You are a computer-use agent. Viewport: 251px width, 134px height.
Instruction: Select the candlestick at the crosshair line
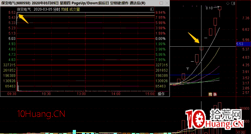[x=201, y=48]
